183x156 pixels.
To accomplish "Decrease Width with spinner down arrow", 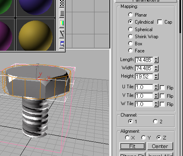I will 156,70.
